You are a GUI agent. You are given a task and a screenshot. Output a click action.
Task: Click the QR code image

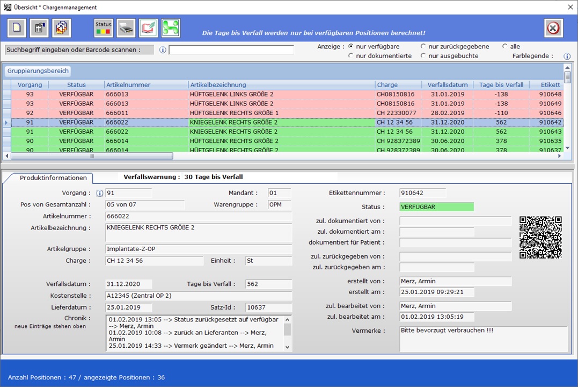coord(540,238)
